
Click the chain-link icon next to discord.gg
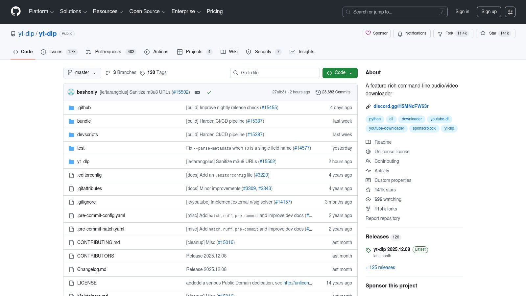click(x=368, y=107)
